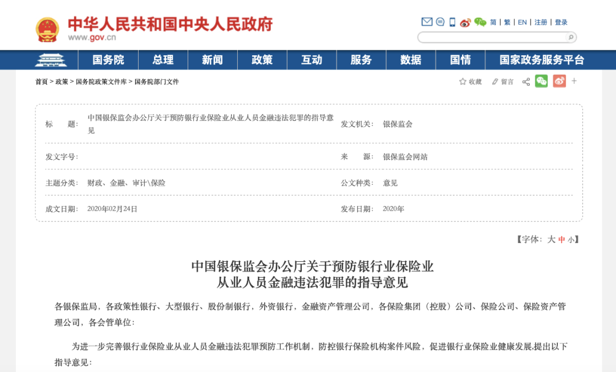616x372 pixels.
Task: Open the WeChat icon in header
Action: (x=480, y=22)
